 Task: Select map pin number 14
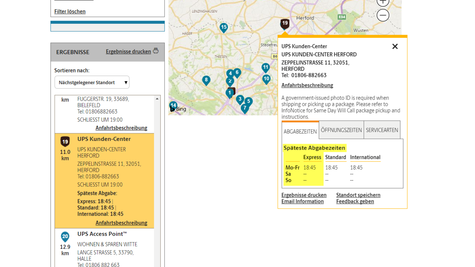pos(173,106)
